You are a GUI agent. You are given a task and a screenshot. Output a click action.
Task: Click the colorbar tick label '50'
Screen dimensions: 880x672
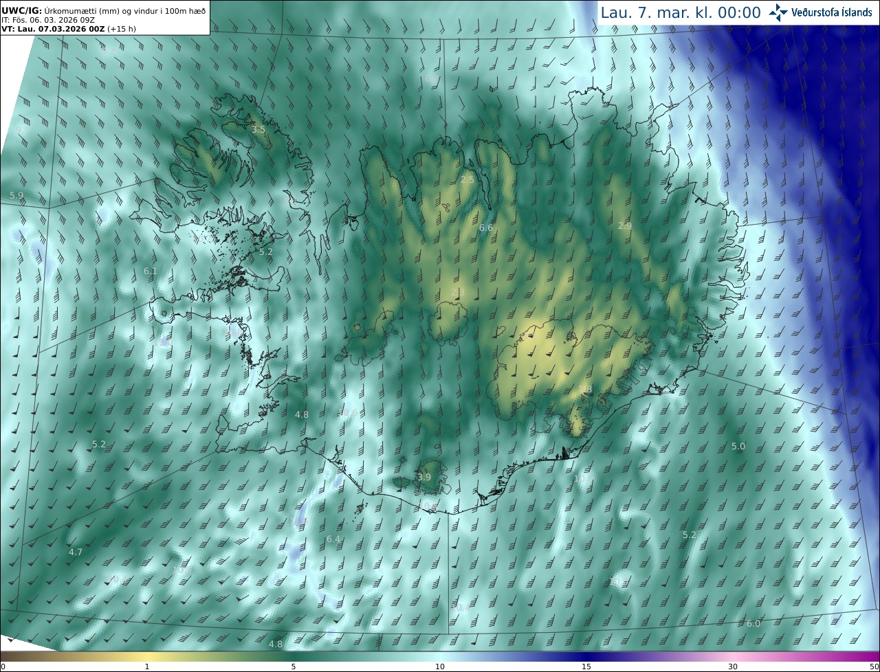874,667
